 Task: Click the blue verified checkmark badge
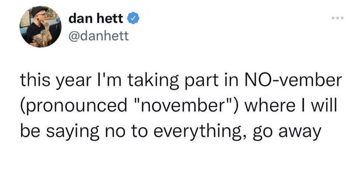[133, 19]
